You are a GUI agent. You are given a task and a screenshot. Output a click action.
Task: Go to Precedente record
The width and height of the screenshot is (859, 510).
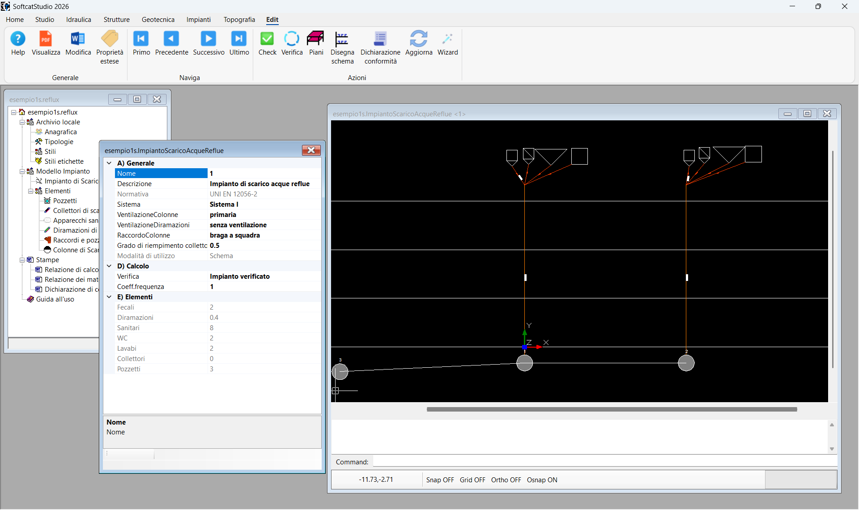click(x=171, y=43)
